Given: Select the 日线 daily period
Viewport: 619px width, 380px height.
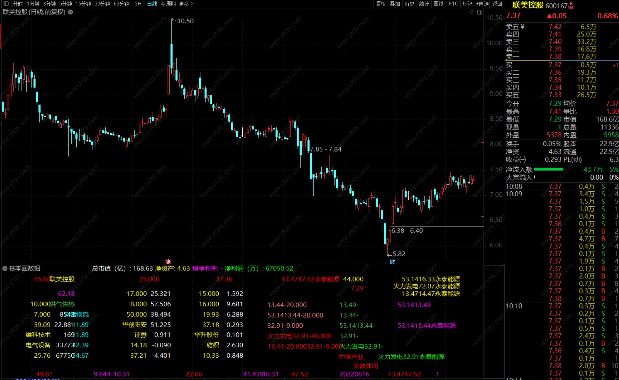Looking at the screenshot, I should coord(152,4).
